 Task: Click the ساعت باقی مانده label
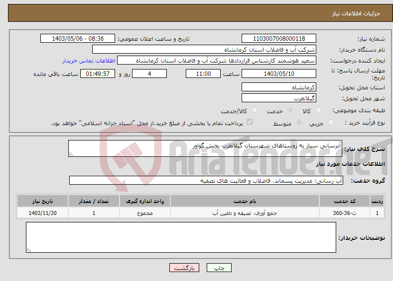[56, 74]
